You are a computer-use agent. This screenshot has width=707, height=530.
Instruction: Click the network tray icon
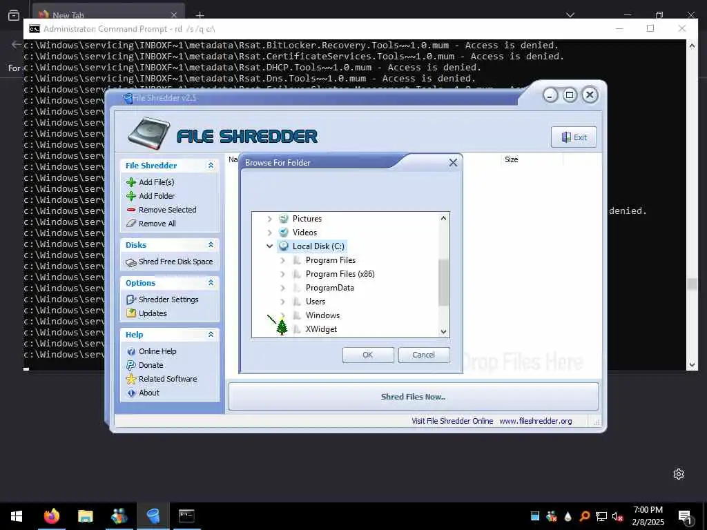(x=601, y=516)
